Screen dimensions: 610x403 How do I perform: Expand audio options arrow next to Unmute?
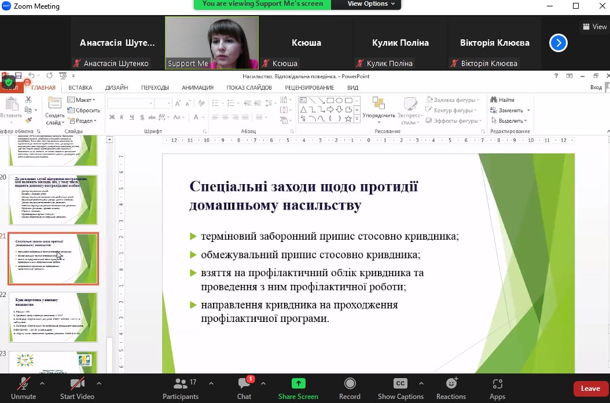click(x=42, y=383)
